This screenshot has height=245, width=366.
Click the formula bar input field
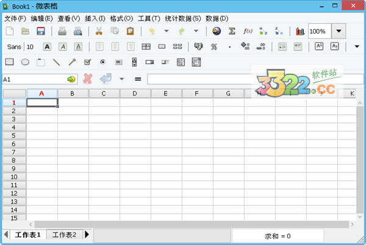(x=256, y=79)
